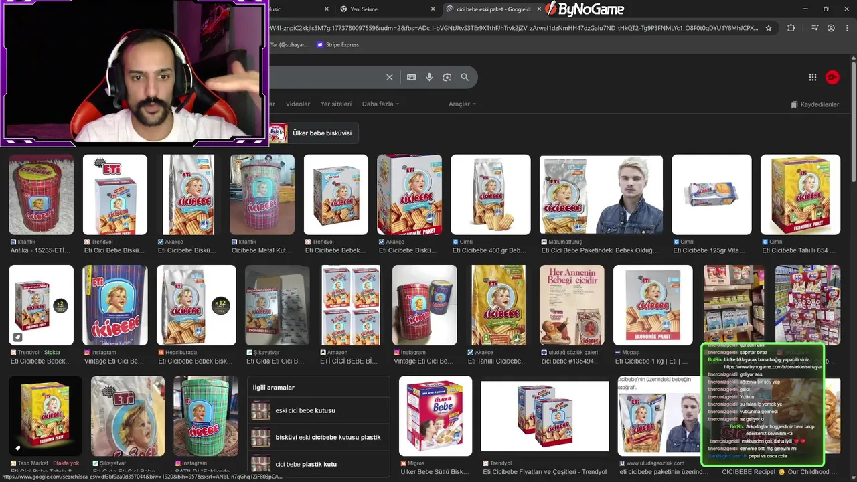Open the Mopaş Eti Cicibebe 1 kg image
This screenshot has height=482, width=857.
coord(653,305)
